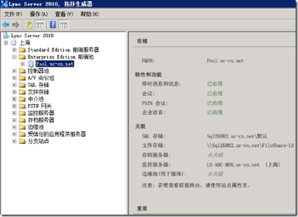Expand the 监控服务器 node
The image size is (298, 217).
pyautogui.click(x=14, y=113)
